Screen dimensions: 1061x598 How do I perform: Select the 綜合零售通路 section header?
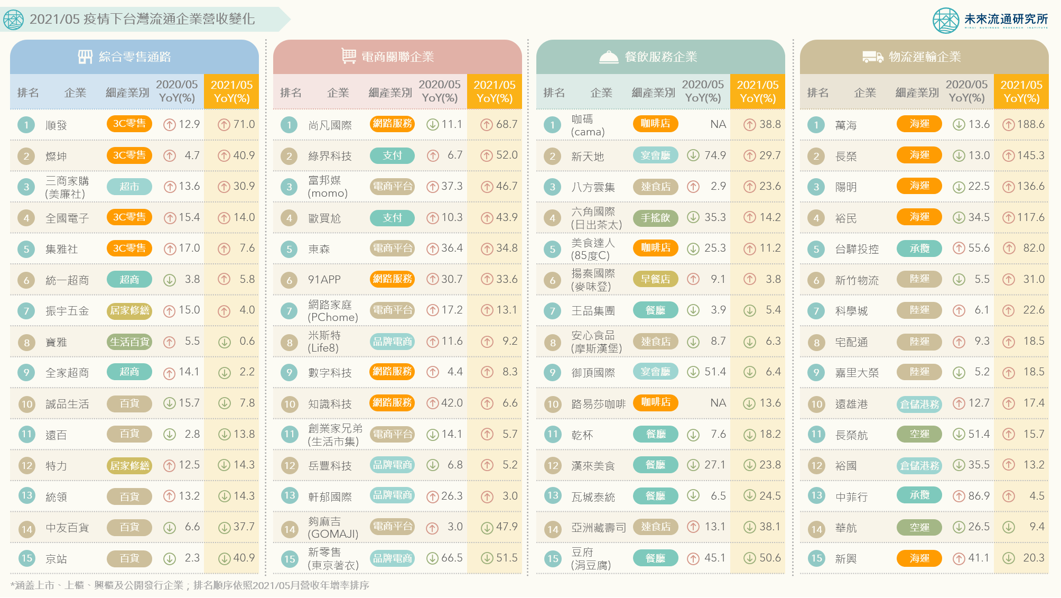point(134,57)
